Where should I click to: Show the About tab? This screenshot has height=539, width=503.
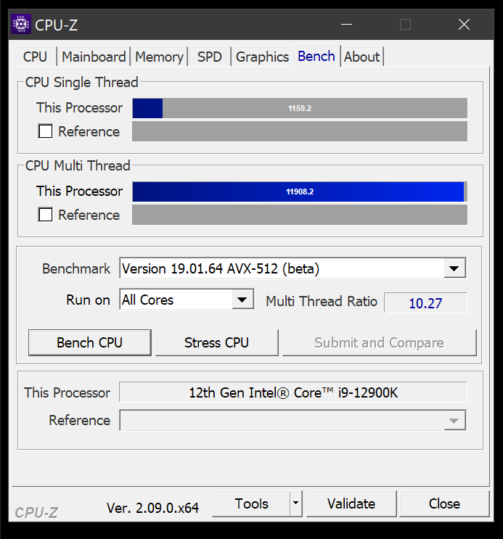(x=362, y=57)
